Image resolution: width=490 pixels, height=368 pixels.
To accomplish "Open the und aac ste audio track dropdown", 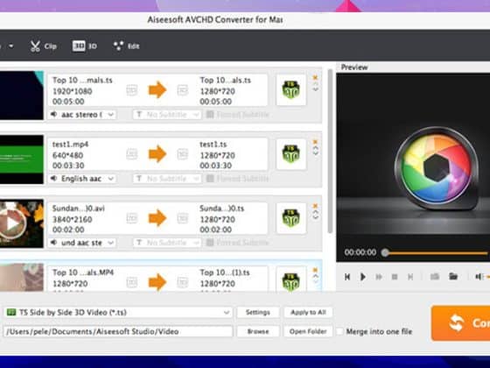I will point(82,243).
